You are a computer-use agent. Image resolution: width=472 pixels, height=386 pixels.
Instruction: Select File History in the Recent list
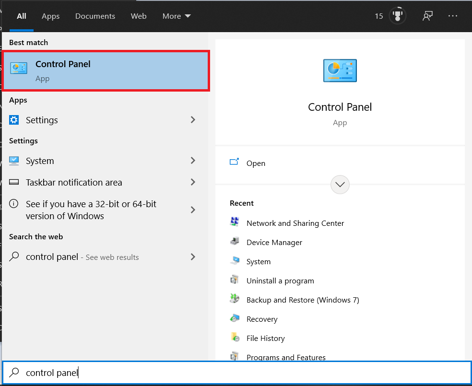tap(265, 338)
